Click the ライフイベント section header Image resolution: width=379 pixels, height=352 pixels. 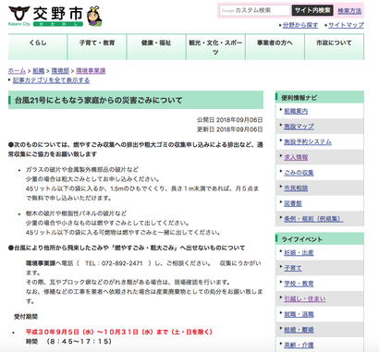[320, 239]
